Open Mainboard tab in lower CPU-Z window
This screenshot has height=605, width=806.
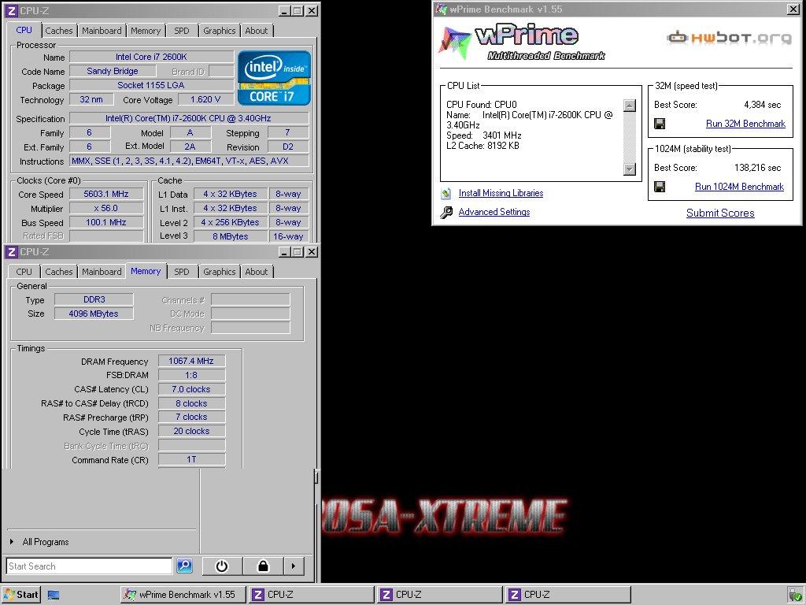click(102, 272)
